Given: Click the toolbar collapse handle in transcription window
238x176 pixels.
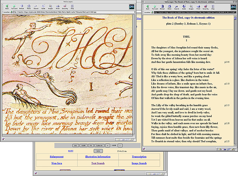Looking at the screenshot, I should pos(143,7).
